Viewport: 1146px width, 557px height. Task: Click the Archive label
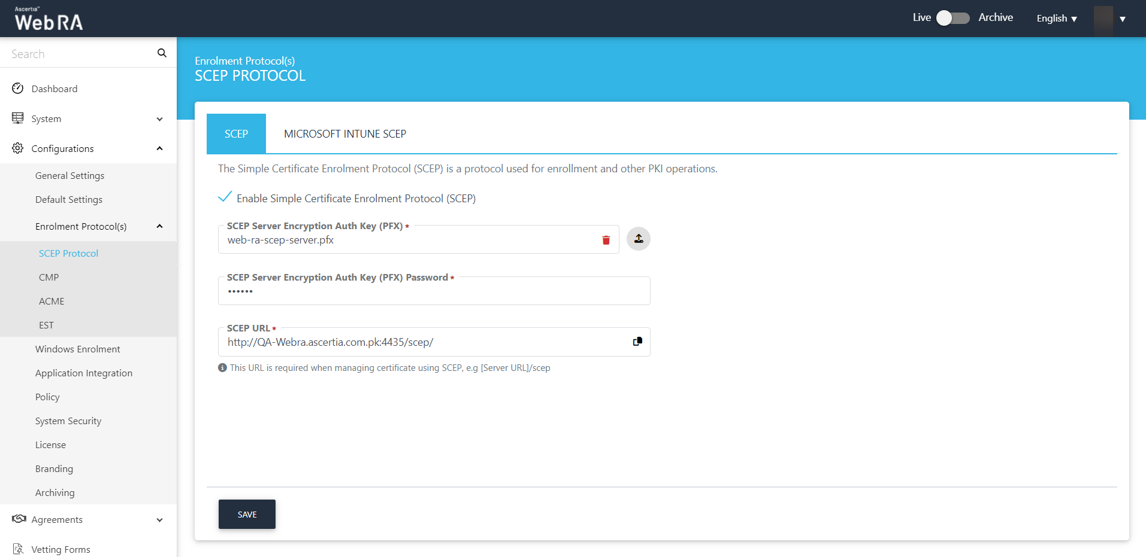(x=996, y=17)
